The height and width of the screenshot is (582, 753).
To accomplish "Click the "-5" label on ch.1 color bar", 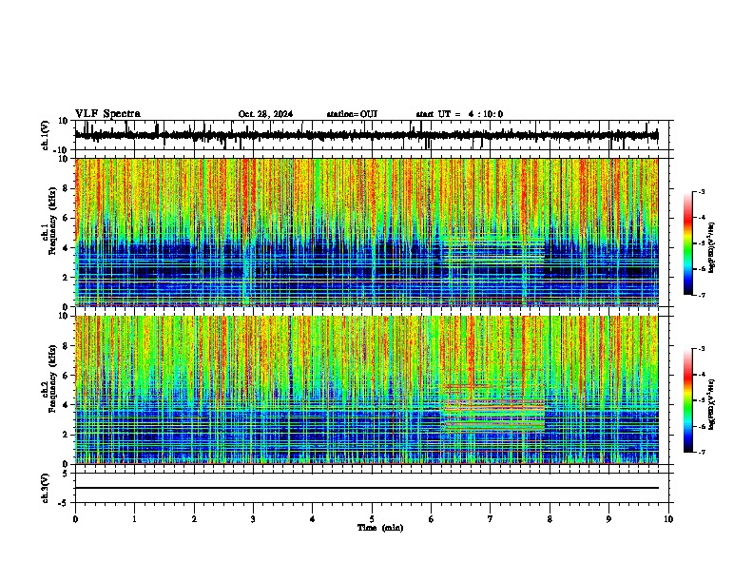I will [701, 243].
